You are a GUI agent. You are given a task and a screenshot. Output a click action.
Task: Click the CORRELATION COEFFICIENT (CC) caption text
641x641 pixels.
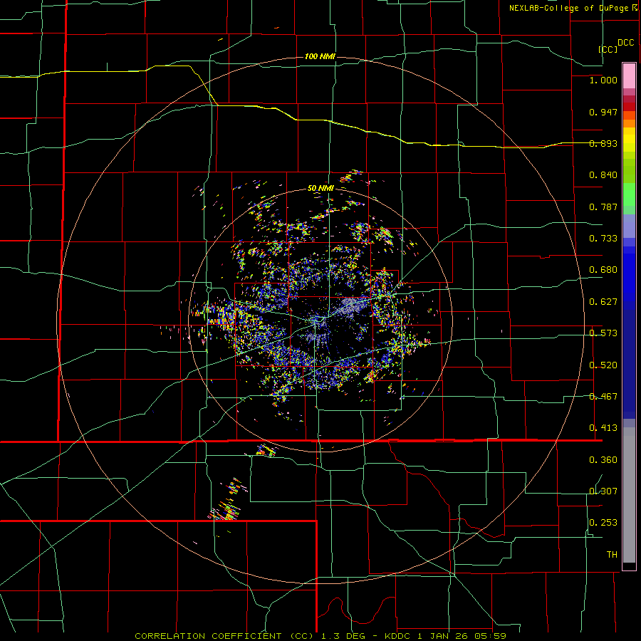224,636
